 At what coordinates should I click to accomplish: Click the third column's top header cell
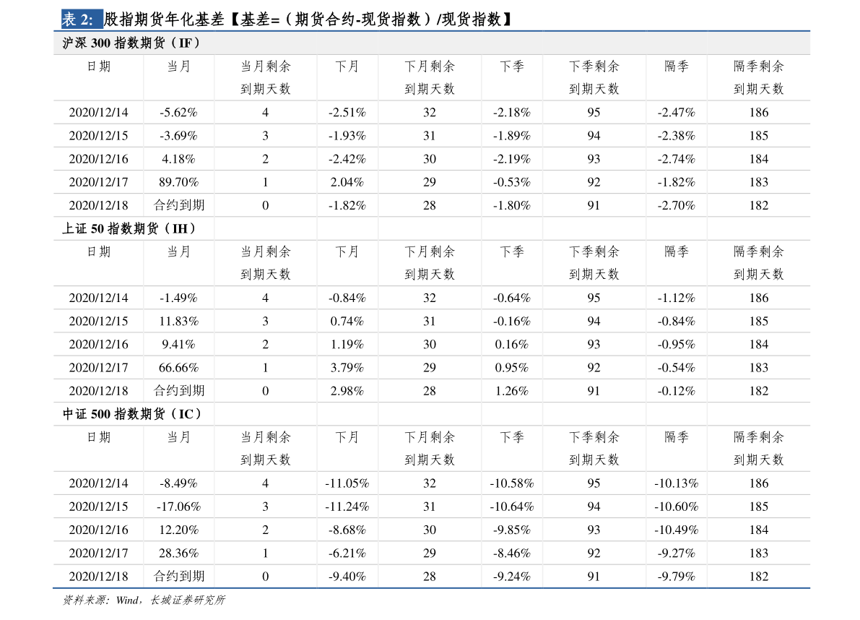click(x=265, y=78)
